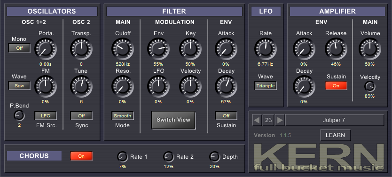Change the oscillator Wave Saw selector

[19, 85]
